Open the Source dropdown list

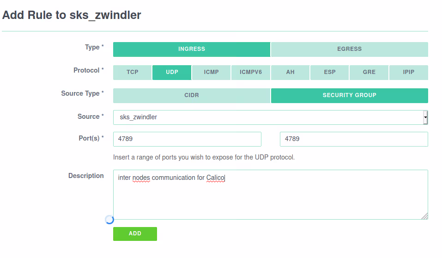(268, 117)
